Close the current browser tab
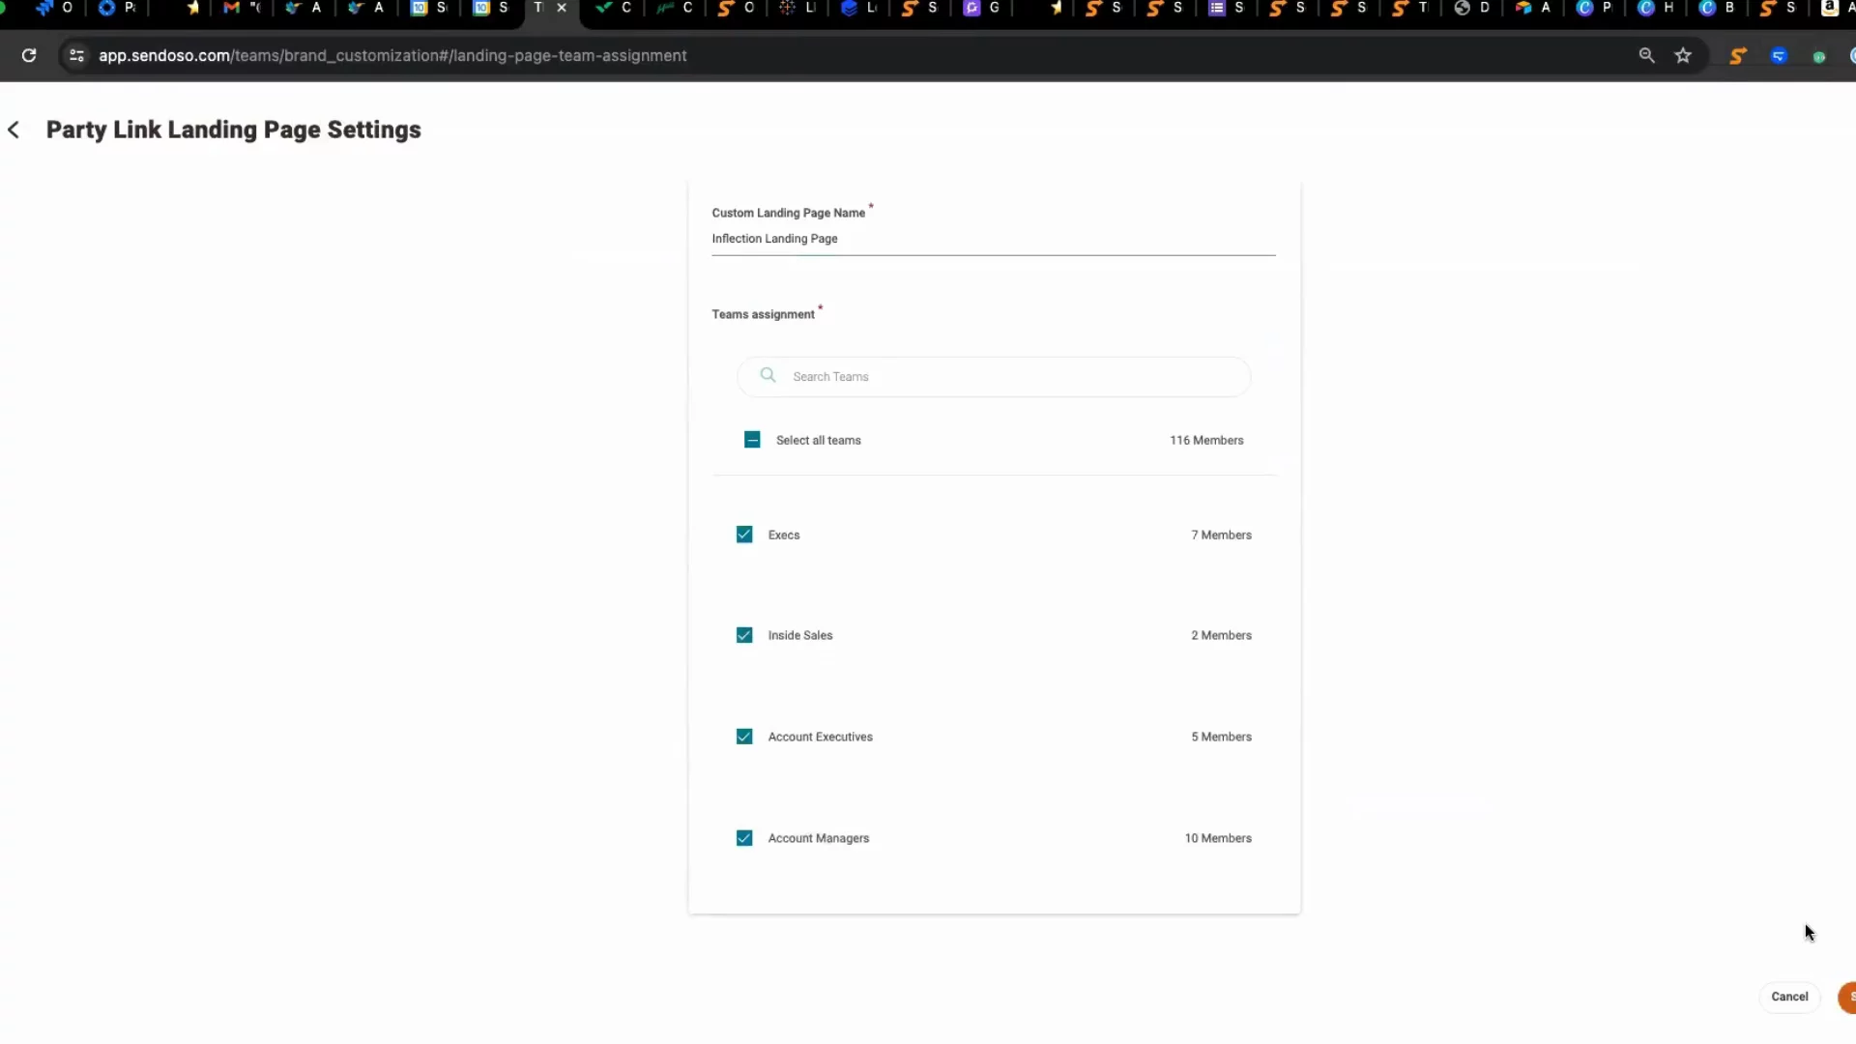 [562, 8]
